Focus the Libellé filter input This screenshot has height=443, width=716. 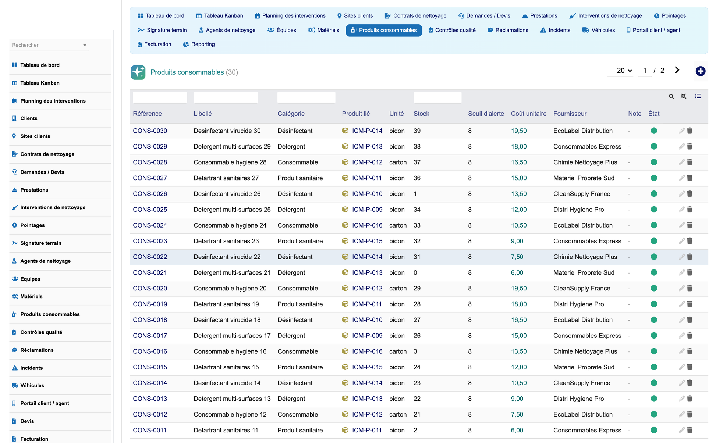(x=226, y=97)
